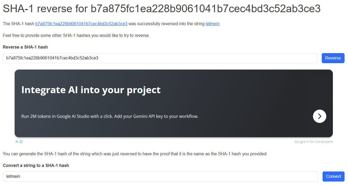The width and height of the screenshot is (348, 185).
Task: Click The SHA-1 hash text before the link
Action: tap(19, 24)
